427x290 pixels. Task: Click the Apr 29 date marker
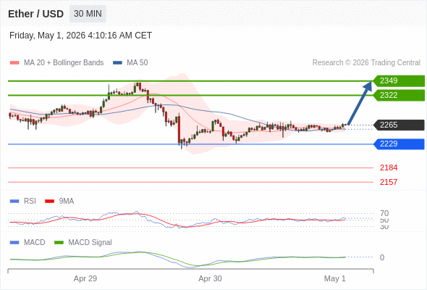(x=85, y=278)
